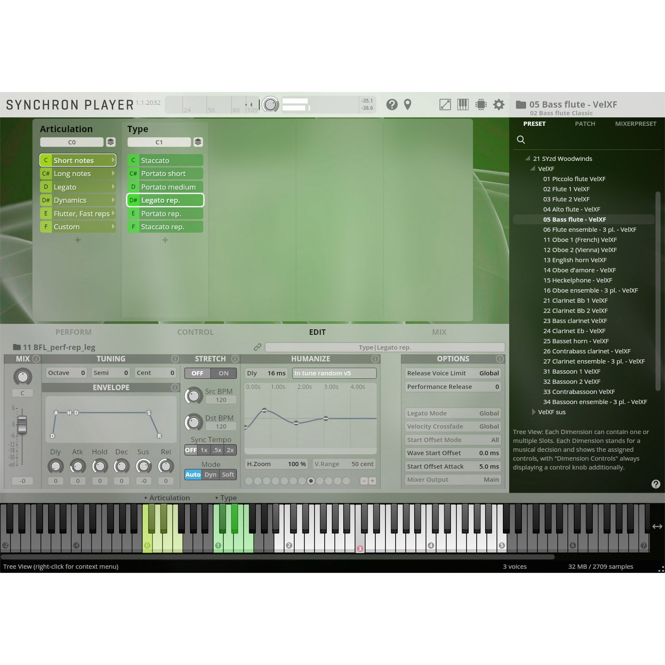Click the location pin icon in header
Viewport: 665px width, 665px height.
407,104
